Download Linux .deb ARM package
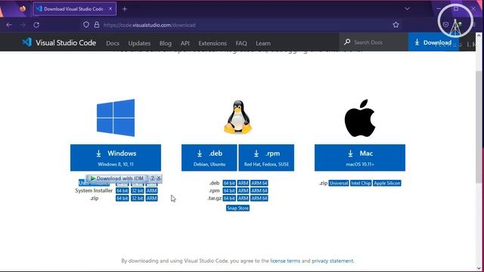 tap(244, 183)
